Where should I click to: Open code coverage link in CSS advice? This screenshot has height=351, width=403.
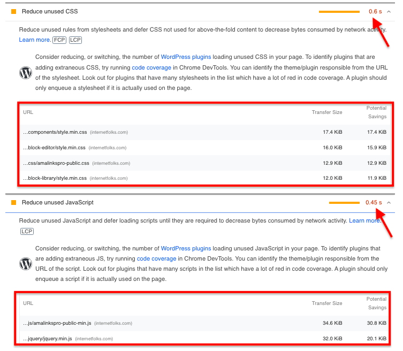coord(151,67)
